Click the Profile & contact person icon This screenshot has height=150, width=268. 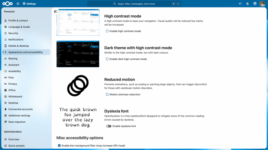5,20
